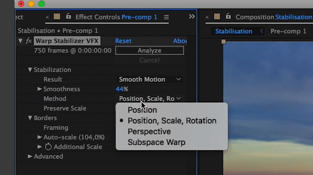Toggle the fx switch for Warp Stabilizer
This screenshot has width=313, height=175.
[29, 41]
